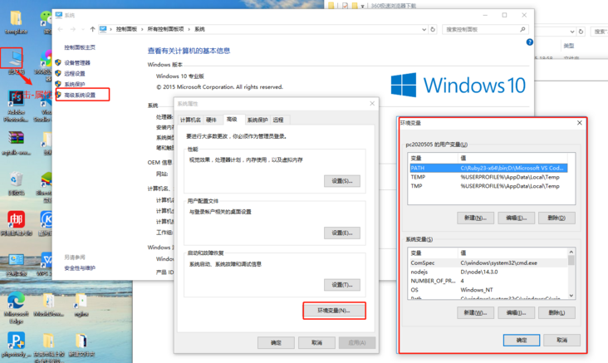Viewport: 608px width, 363px height.
Task: Click 所有控制面板项 in the breadcrumb
Action: coord(165,29)
